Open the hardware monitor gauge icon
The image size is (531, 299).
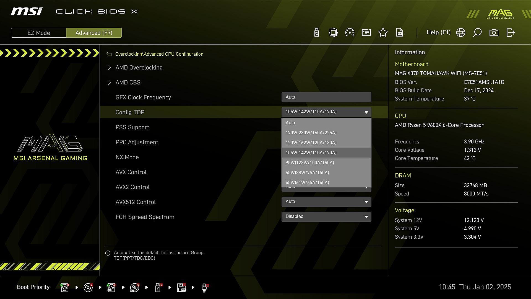click(350, 33)
